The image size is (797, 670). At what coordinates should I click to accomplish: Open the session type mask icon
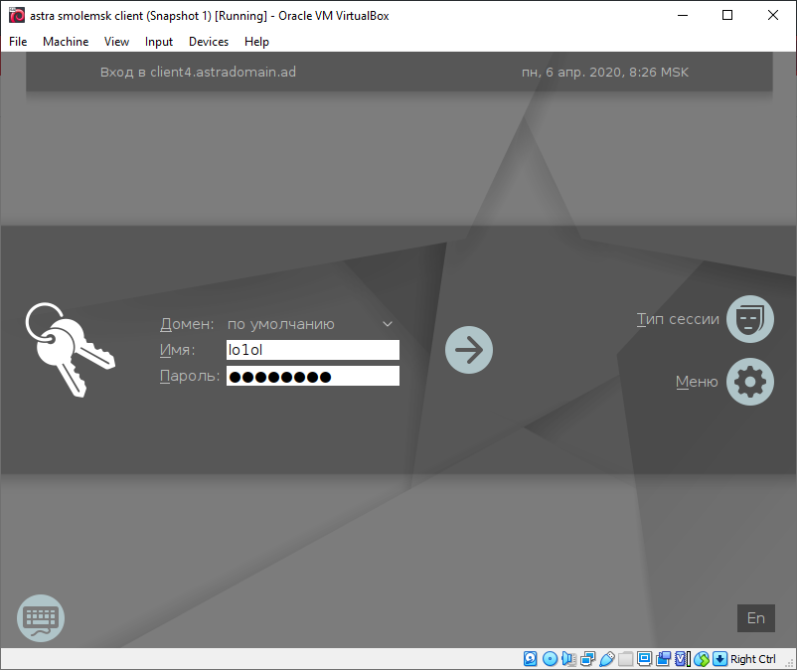[x=750, y=319]
